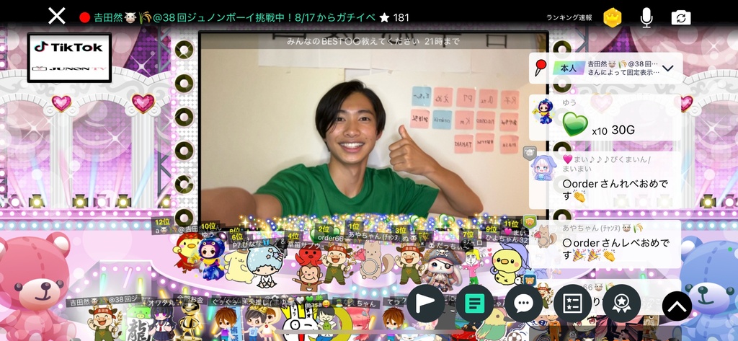The image size is (738, 341).
Task: Click the ゆう ninja avatar in comment list
Action: coord(543,111)
